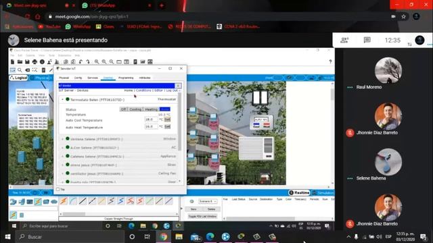
Task: Choose the console light-blue curved cable
Action: (x=73, y=201)
